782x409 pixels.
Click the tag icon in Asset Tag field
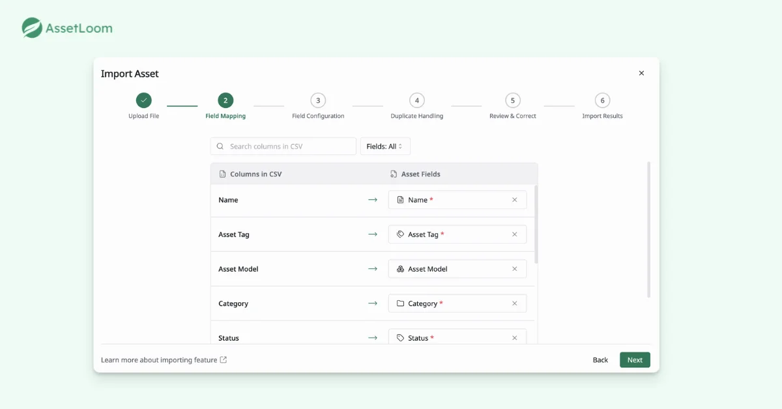click(x=401, y=234)
